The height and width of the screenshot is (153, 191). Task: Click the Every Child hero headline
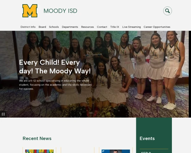point(55,67)
